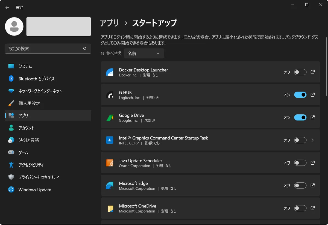Open Bluetooth とデバイス settings category
Screen dimensions: 328x225
tap(48, 79)
